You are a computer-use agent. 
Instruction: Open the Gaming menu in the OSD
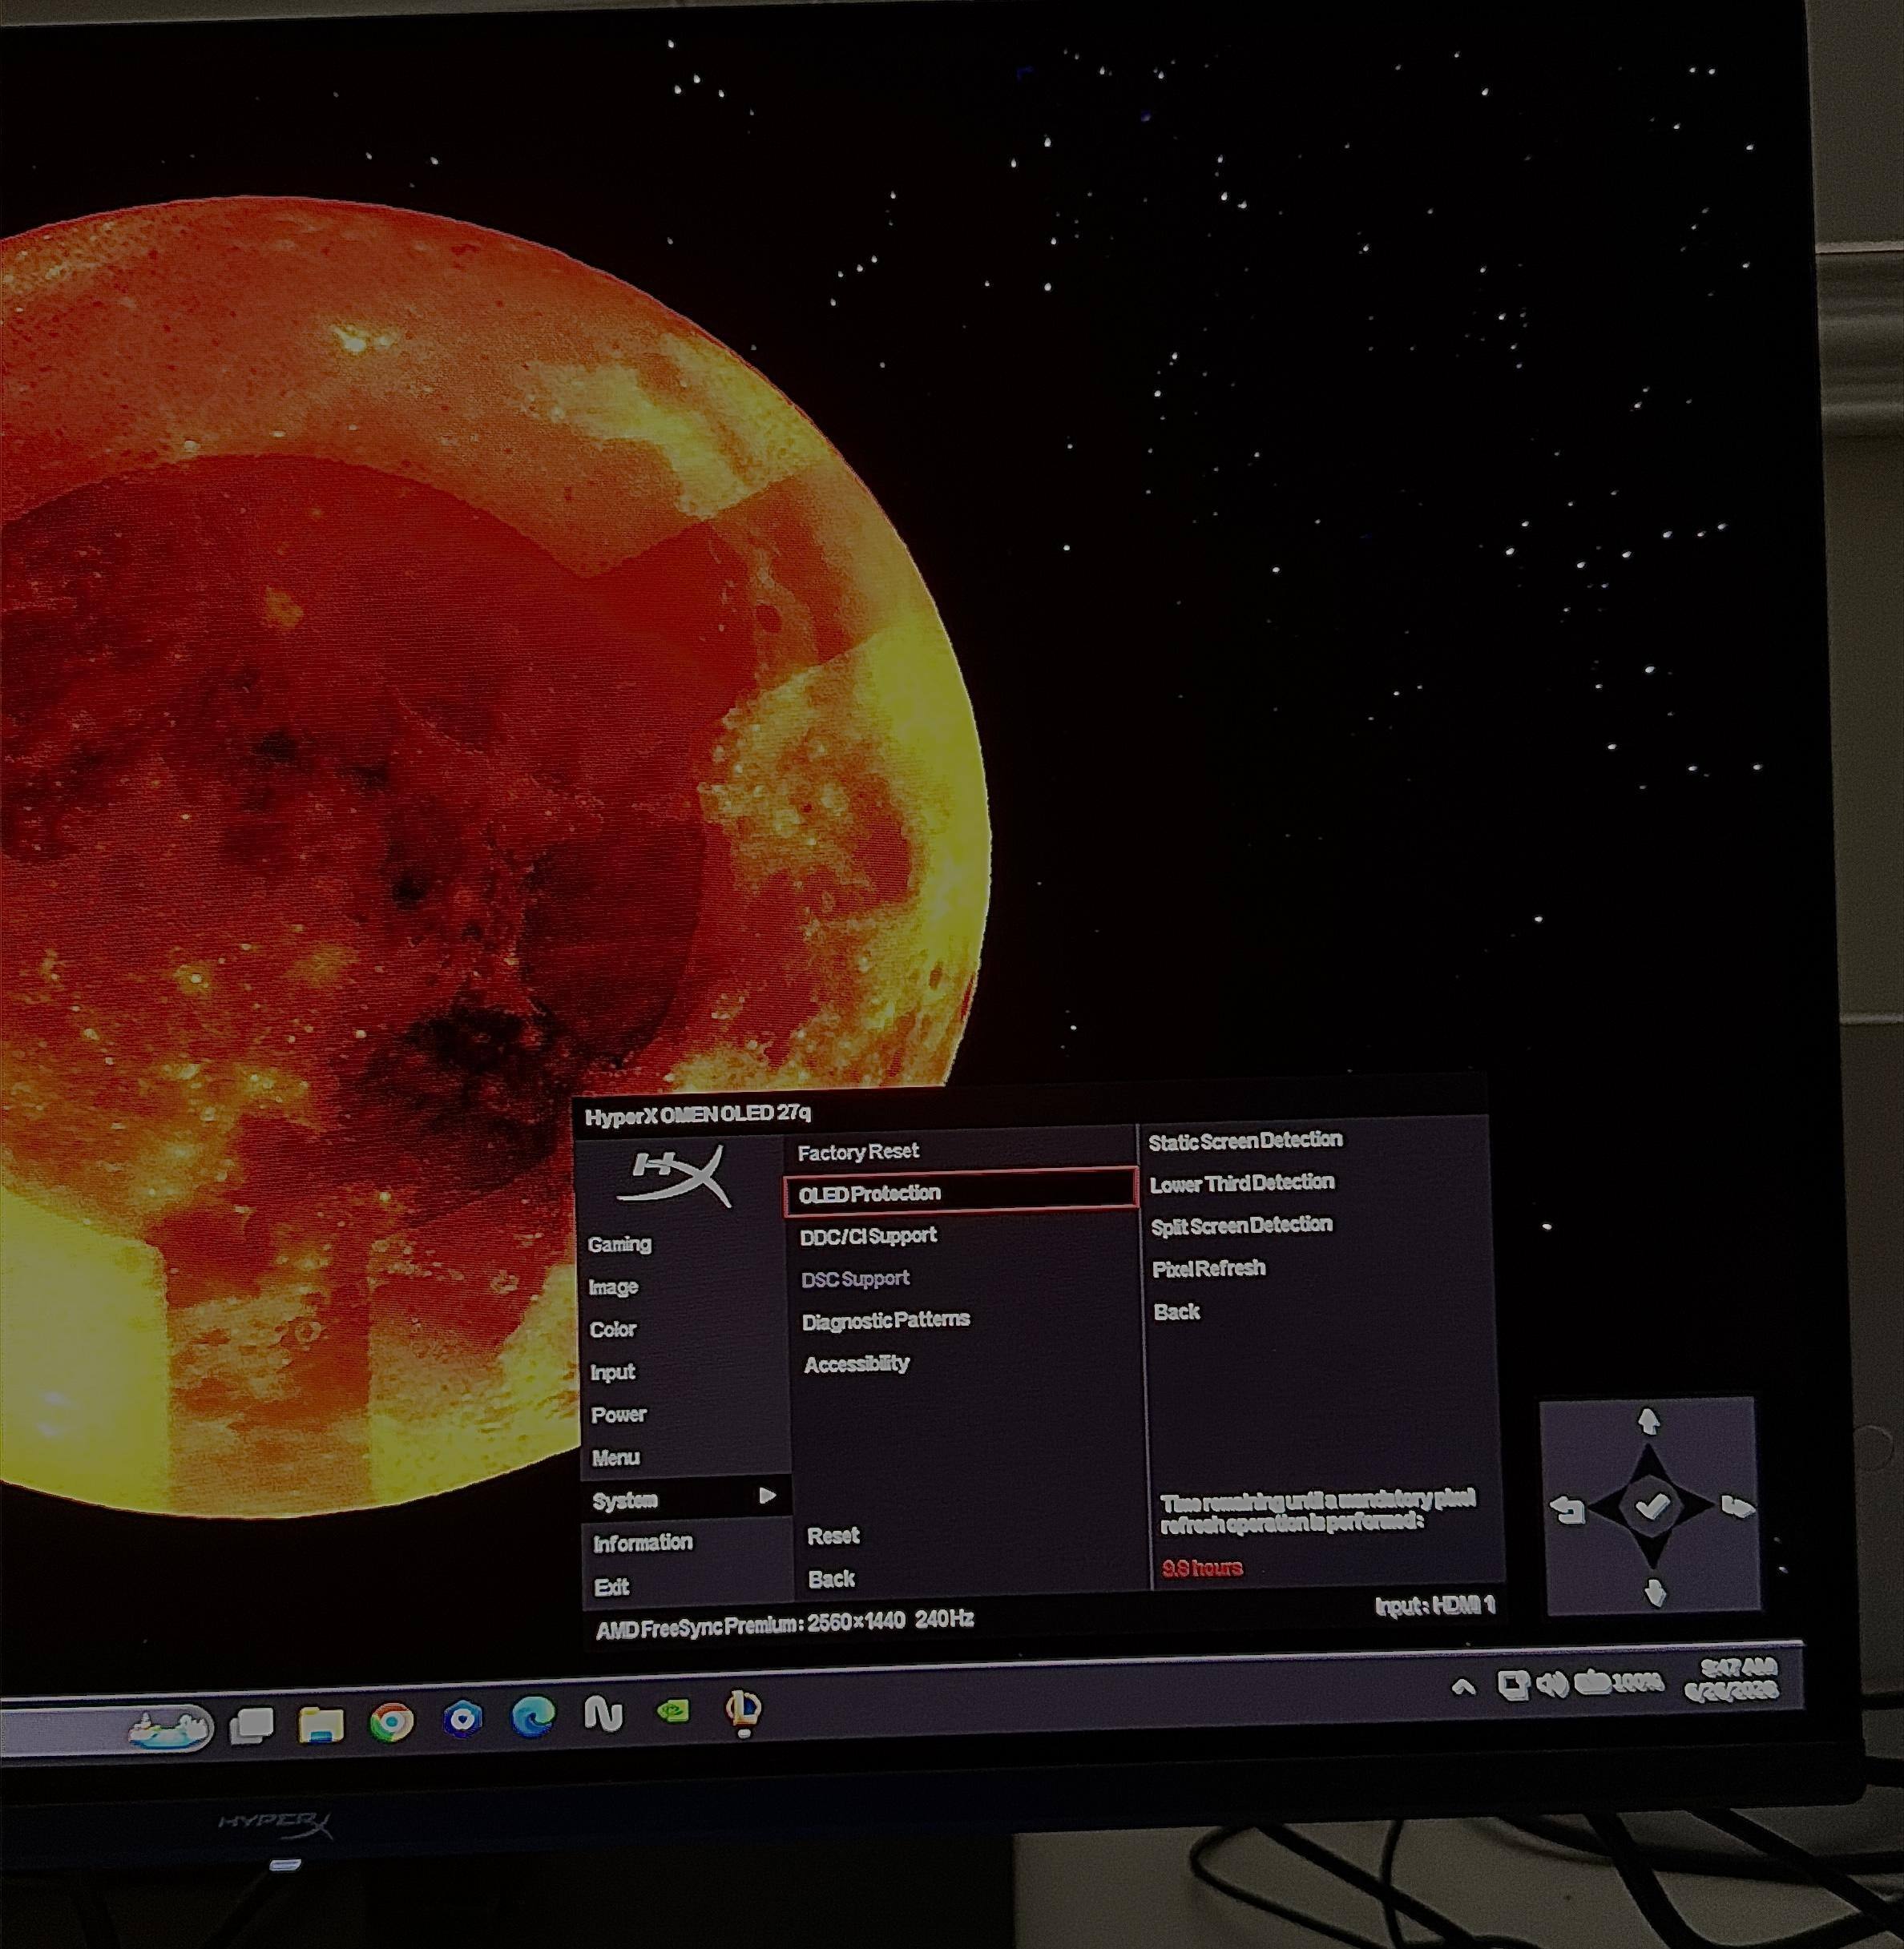click(x=619, y=1244)
